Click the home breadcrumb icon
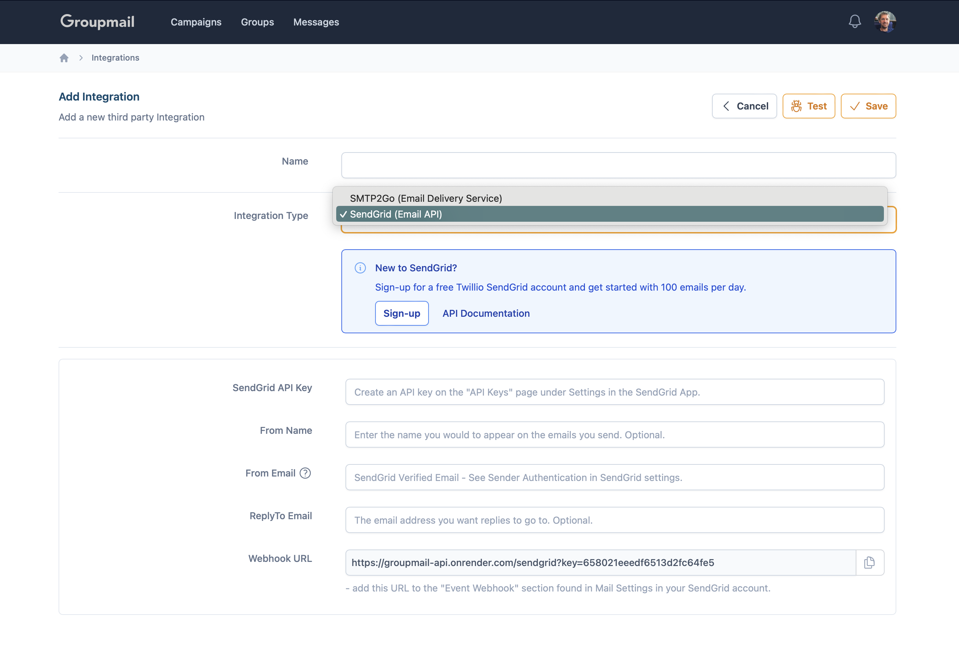Image resolution: width=959 pixels, height=670 pixels. [64, 58]
